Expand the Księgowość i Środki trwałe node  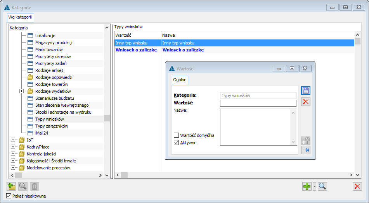coord(13,161)
